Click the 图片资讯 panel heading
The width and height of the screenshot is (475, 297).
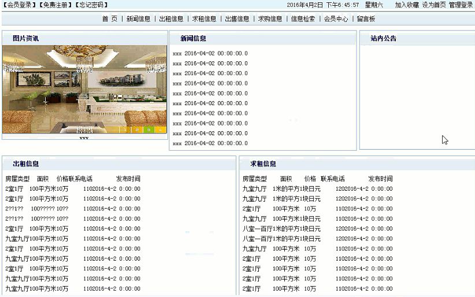(x=26, y=39)
